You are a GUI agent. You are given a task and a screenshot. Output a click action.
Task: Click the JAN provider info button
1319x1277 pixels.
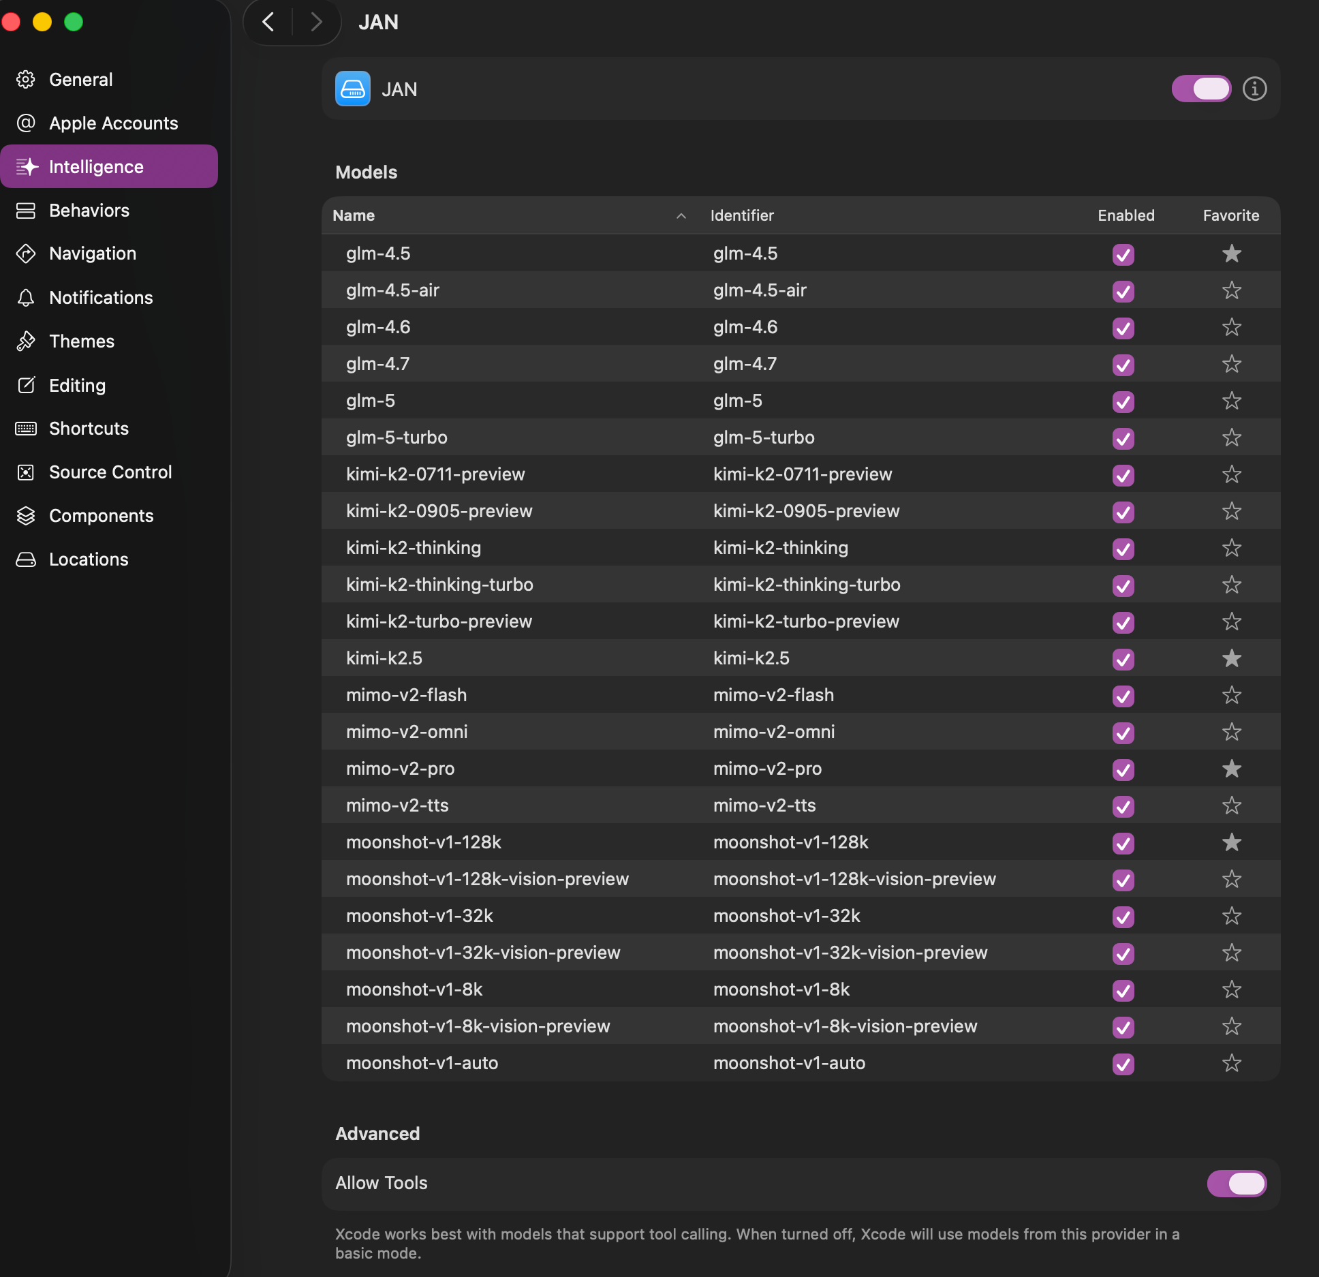pyautogui.click(x=1254, y=89)
